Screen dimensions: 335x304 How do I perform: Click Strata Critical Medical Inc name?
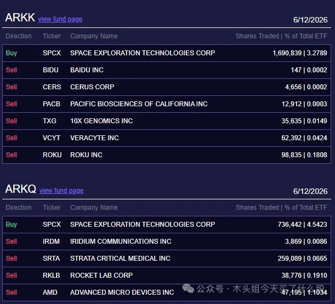click(x=120, y=259)
